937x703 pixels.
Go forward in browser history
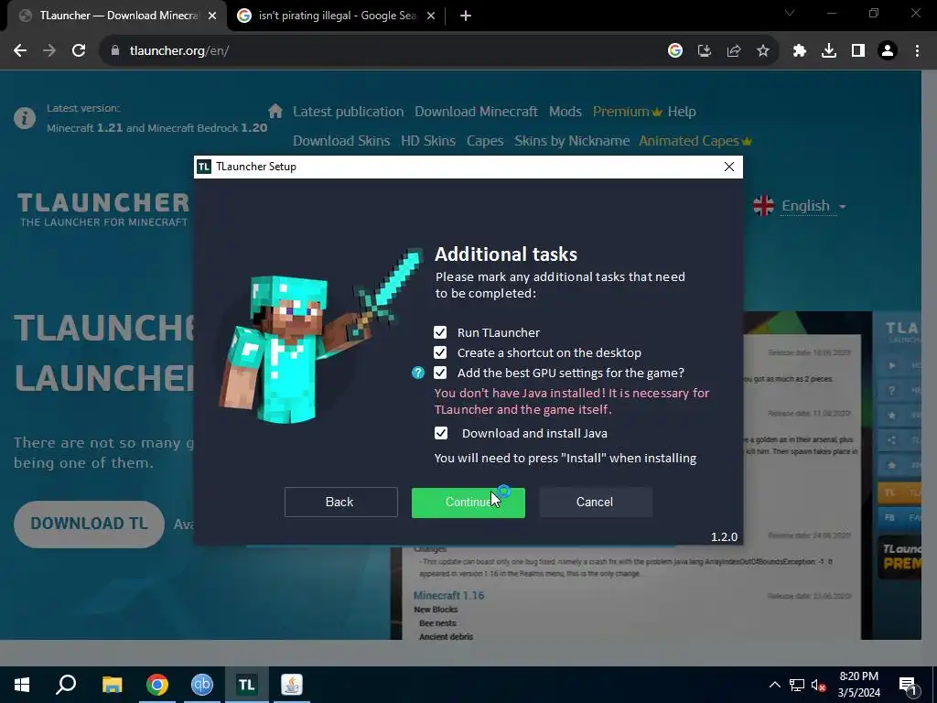(49, 51)
